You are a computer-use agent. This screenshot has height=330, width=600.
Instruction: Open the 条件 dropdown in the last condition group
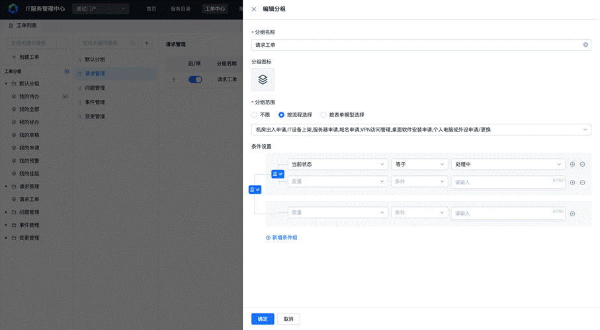click(x=419, y=212)
